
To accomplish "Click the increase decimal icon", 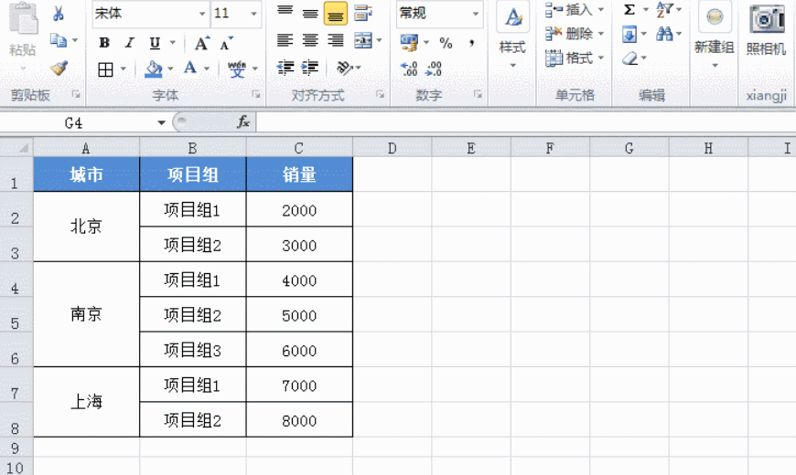I will [409, 69].
